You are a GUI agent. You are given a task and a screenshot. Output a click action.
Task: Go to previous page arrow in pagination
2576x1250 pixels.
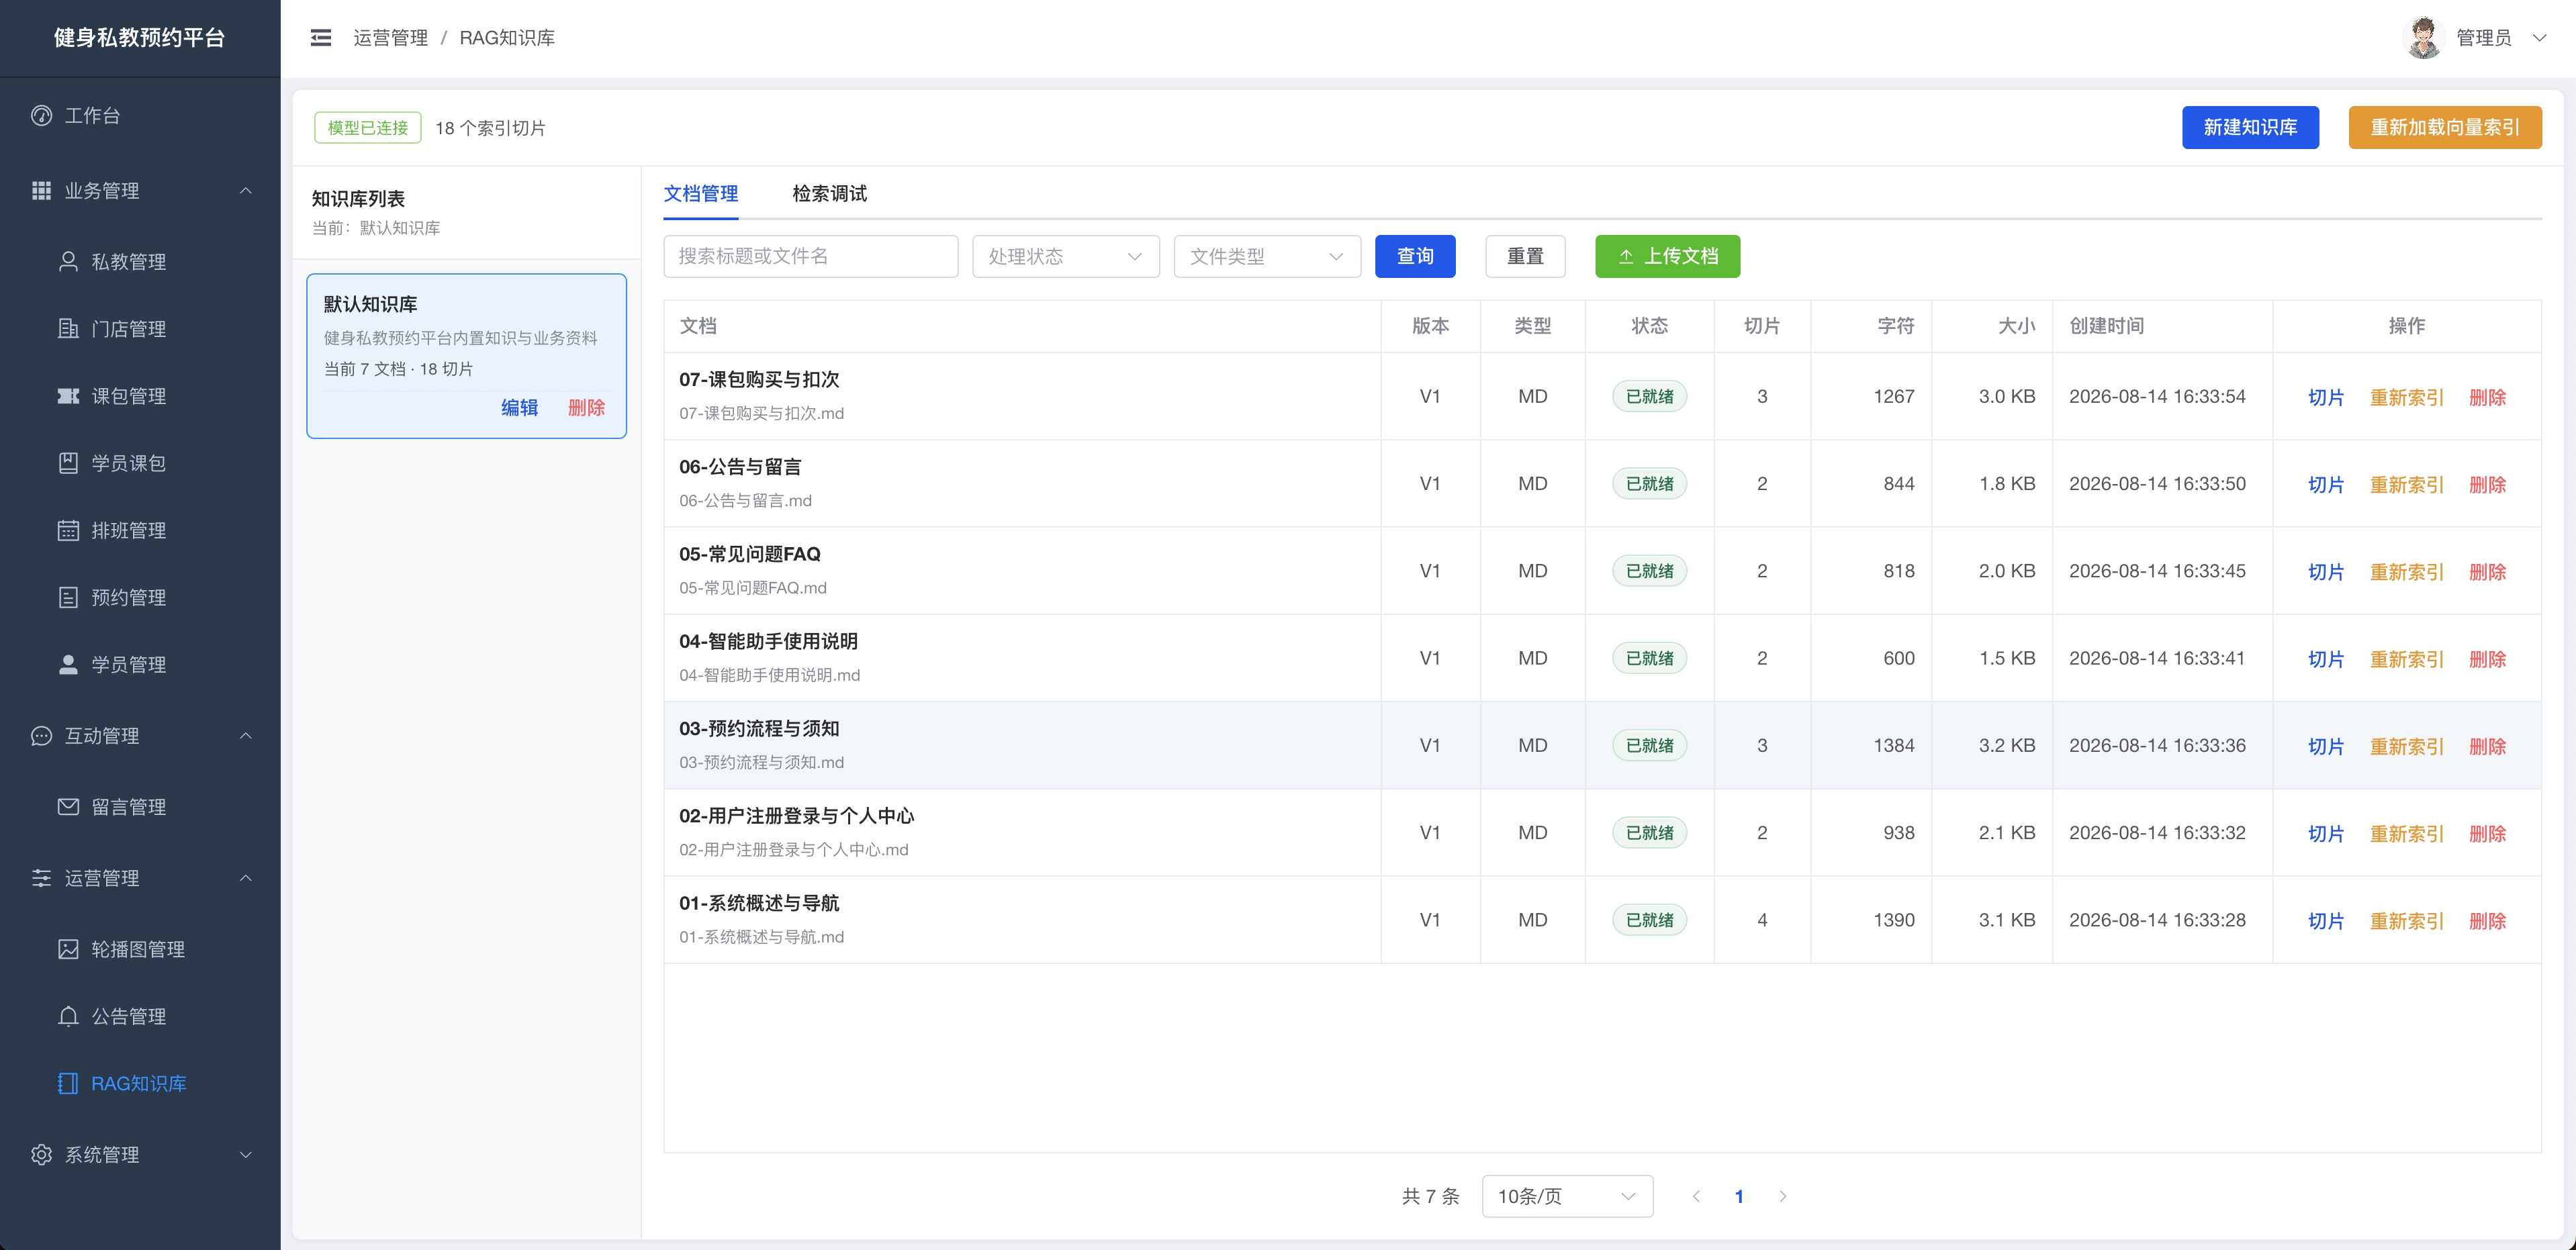pos(1696,1196)
